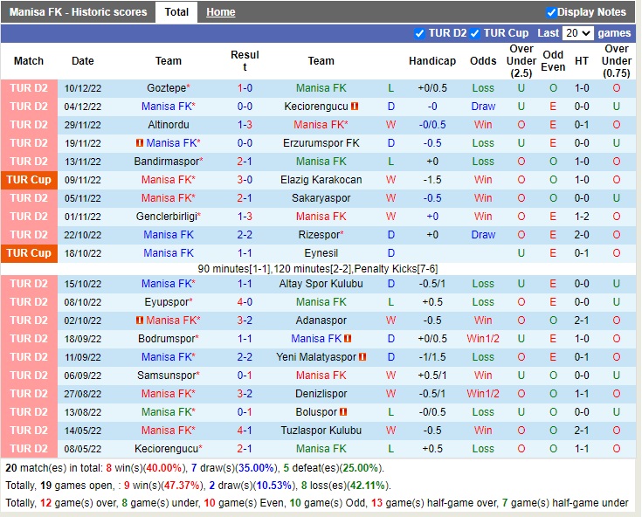Click red card icon in the Adanaspor match row

tap(140, 321)
